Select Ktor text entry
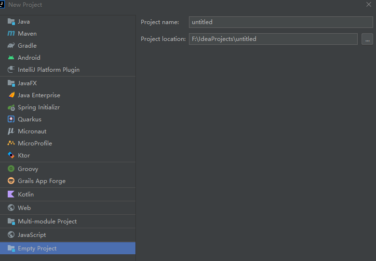This screenshot has width=376, height=261. pyautogui.click(x=24, y=156)
